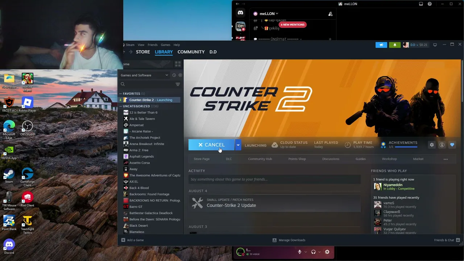The image size is (464, 261).
Task: Click Add a Game plus icon
Action: point(123,240)
